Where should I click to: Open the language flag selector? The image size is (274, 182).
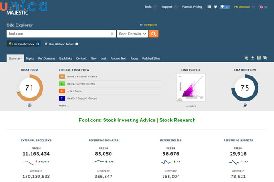point(263,7)
